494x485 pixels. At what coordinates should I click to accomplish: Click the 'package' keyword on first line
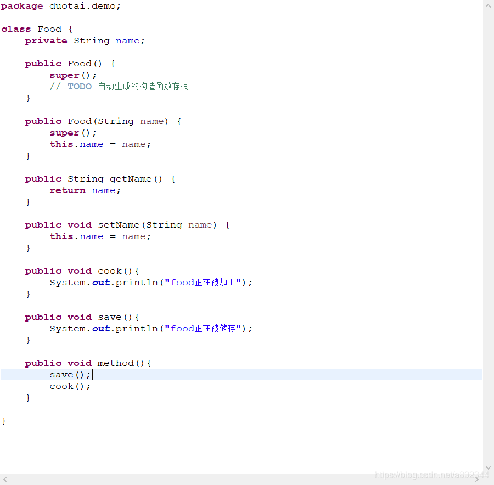click(22, 7)
